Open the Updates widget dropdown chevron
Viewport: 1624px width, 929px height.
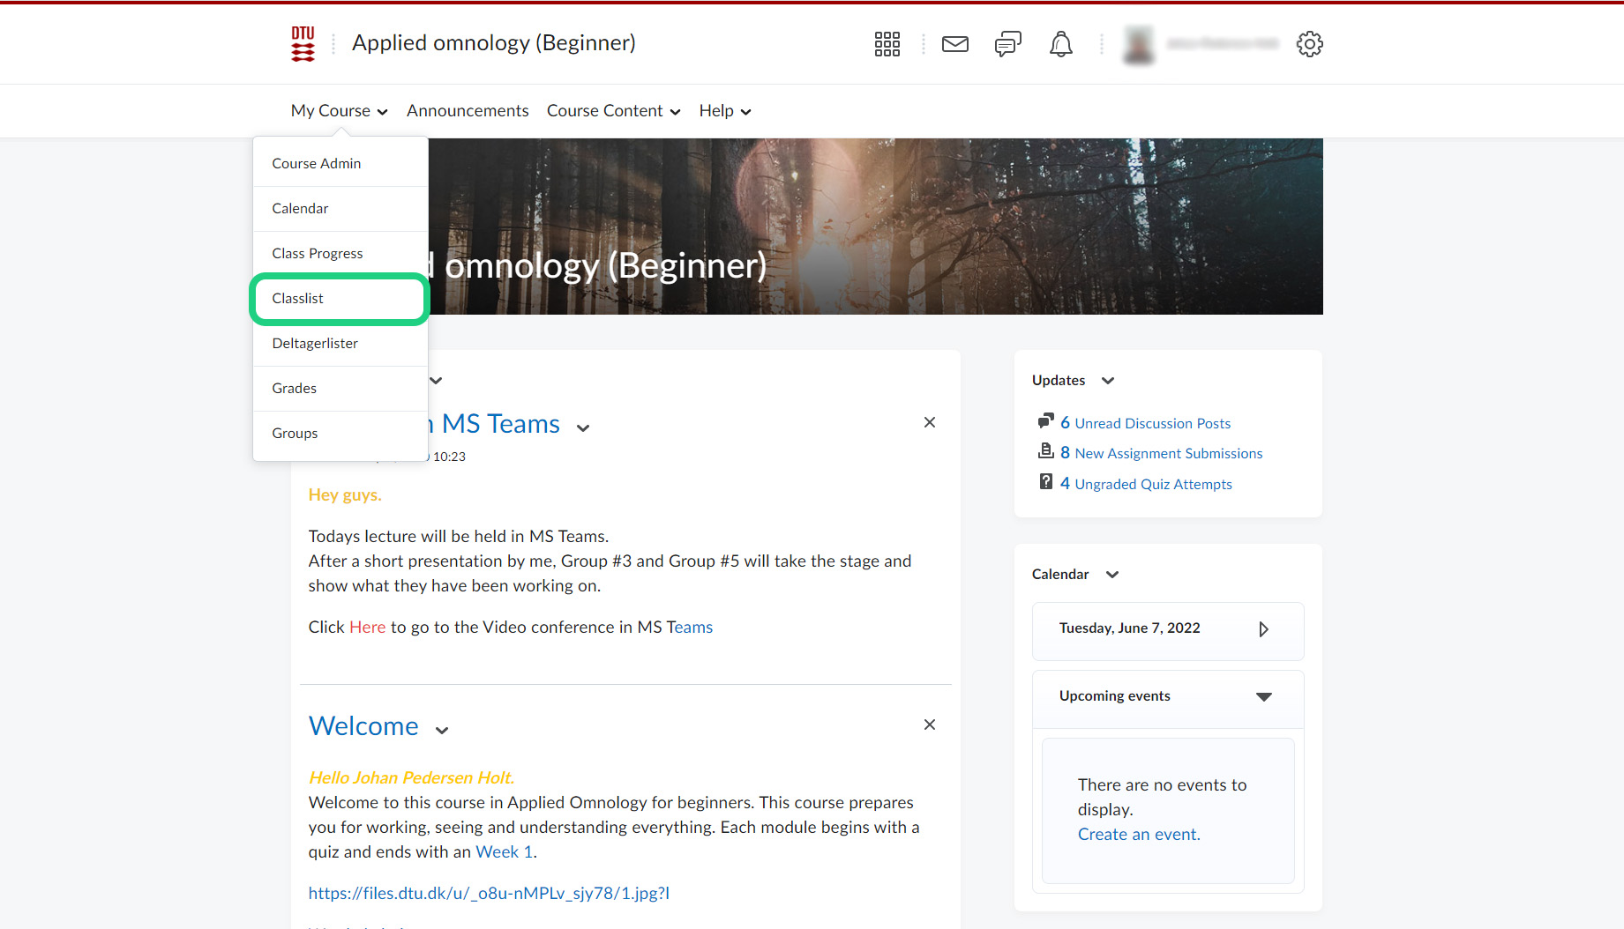pos(1108,381)
